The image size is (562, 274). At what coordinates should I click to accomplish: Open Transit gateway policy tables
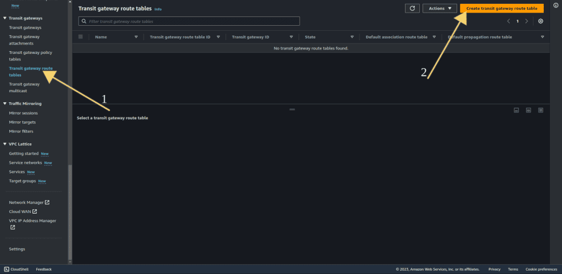tap(31, 56)
